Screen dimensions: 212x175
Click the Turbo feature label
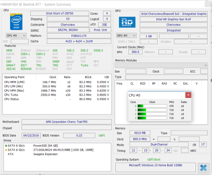tap(84, 65)
